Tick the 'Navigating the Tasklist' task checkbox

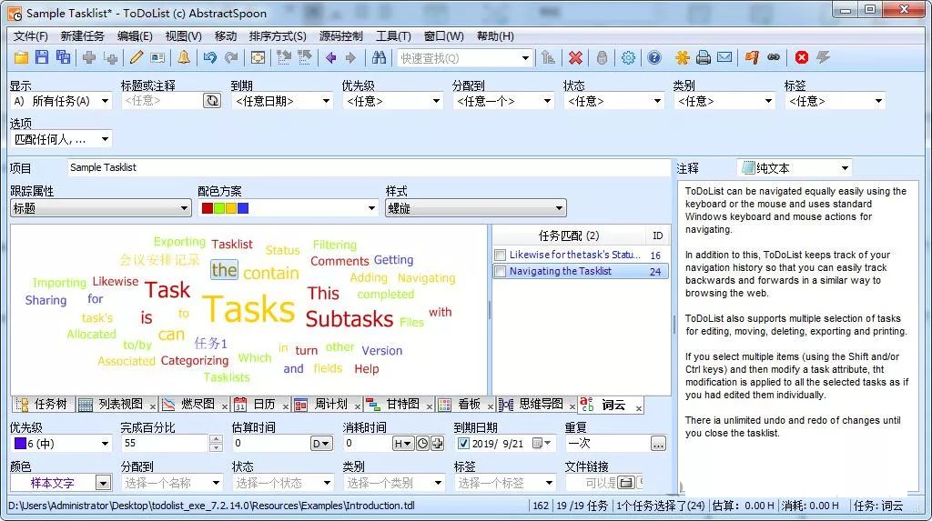[500, 272]
